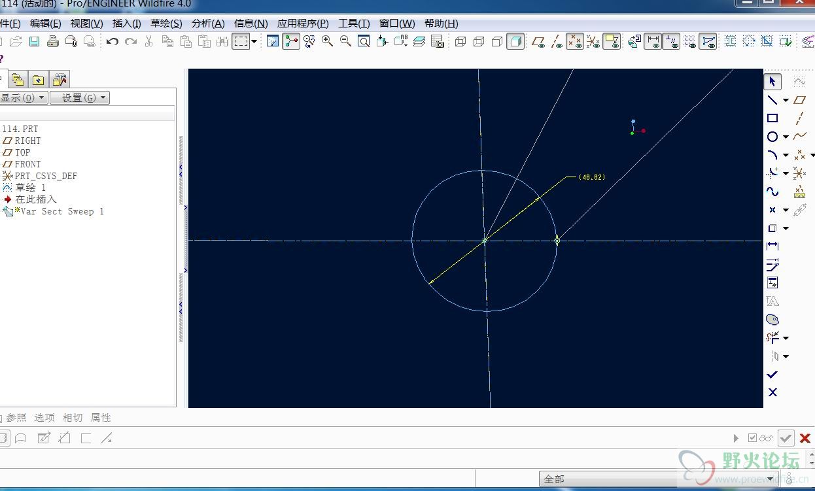Image resolution: width=815 pixels, height=491 pixels.
Task: Accept the feature with green checkmark button
Action: [x=786, y=438]
